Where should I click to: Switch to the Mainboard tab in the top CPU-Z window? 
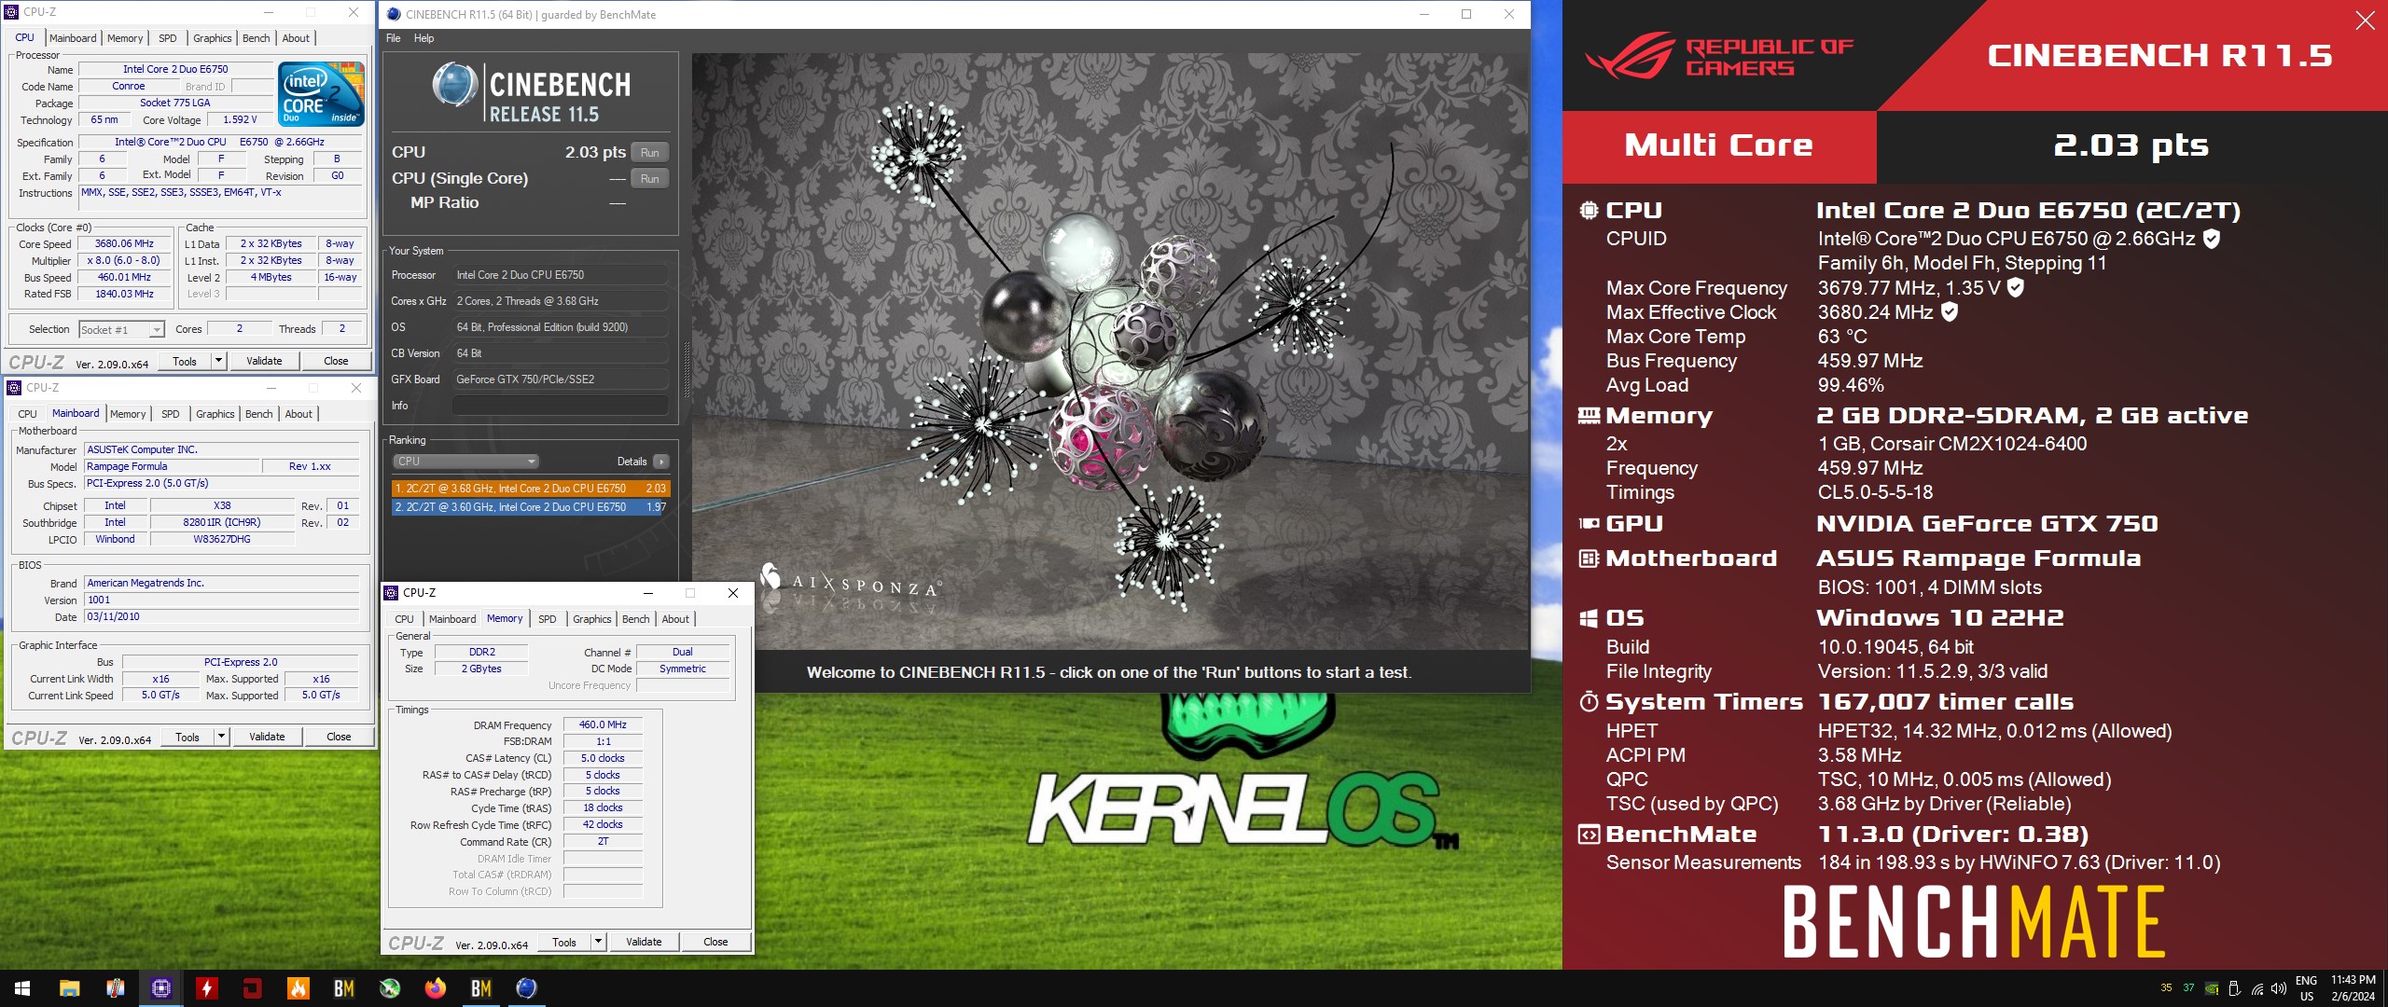click(x=73, y=38)
